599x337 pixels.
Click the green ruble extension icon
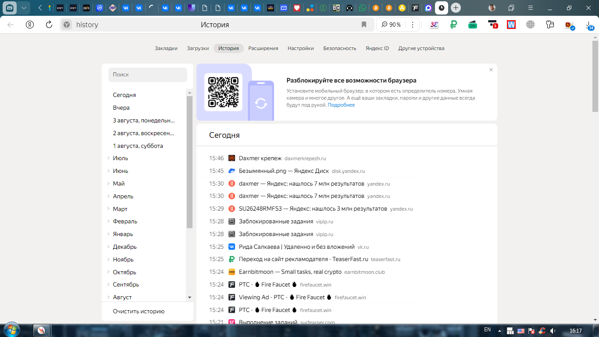click(453, 25)
